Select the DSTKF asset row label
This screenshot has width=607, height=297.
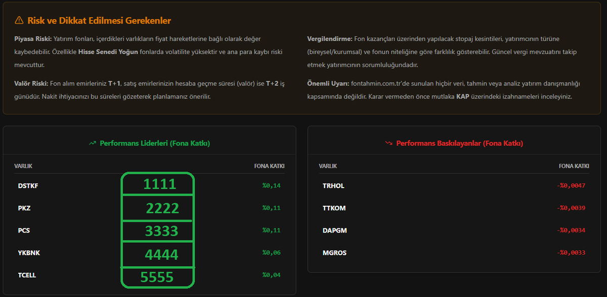point(28,186)
